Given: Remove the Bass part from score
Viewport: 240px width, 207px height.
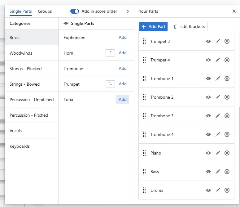Looking at the screenshot, I should pos(227,172).
